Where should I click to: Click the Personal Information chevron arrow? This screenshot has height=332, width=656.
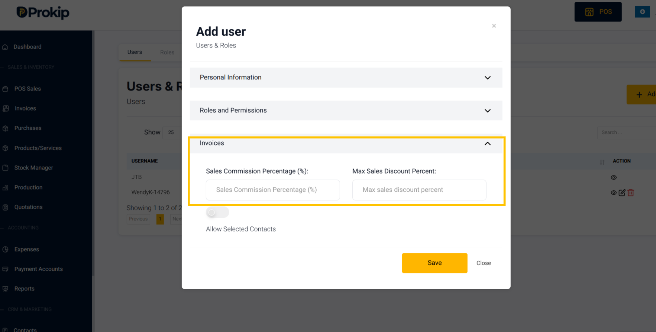tap(487, 78)
